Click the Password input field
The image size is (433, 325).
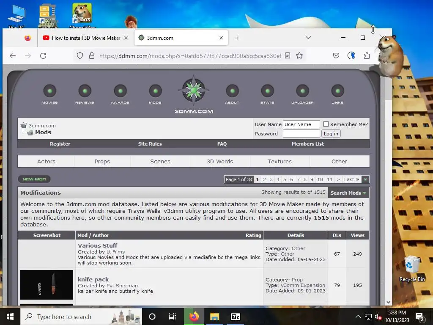tap(301, 133)
